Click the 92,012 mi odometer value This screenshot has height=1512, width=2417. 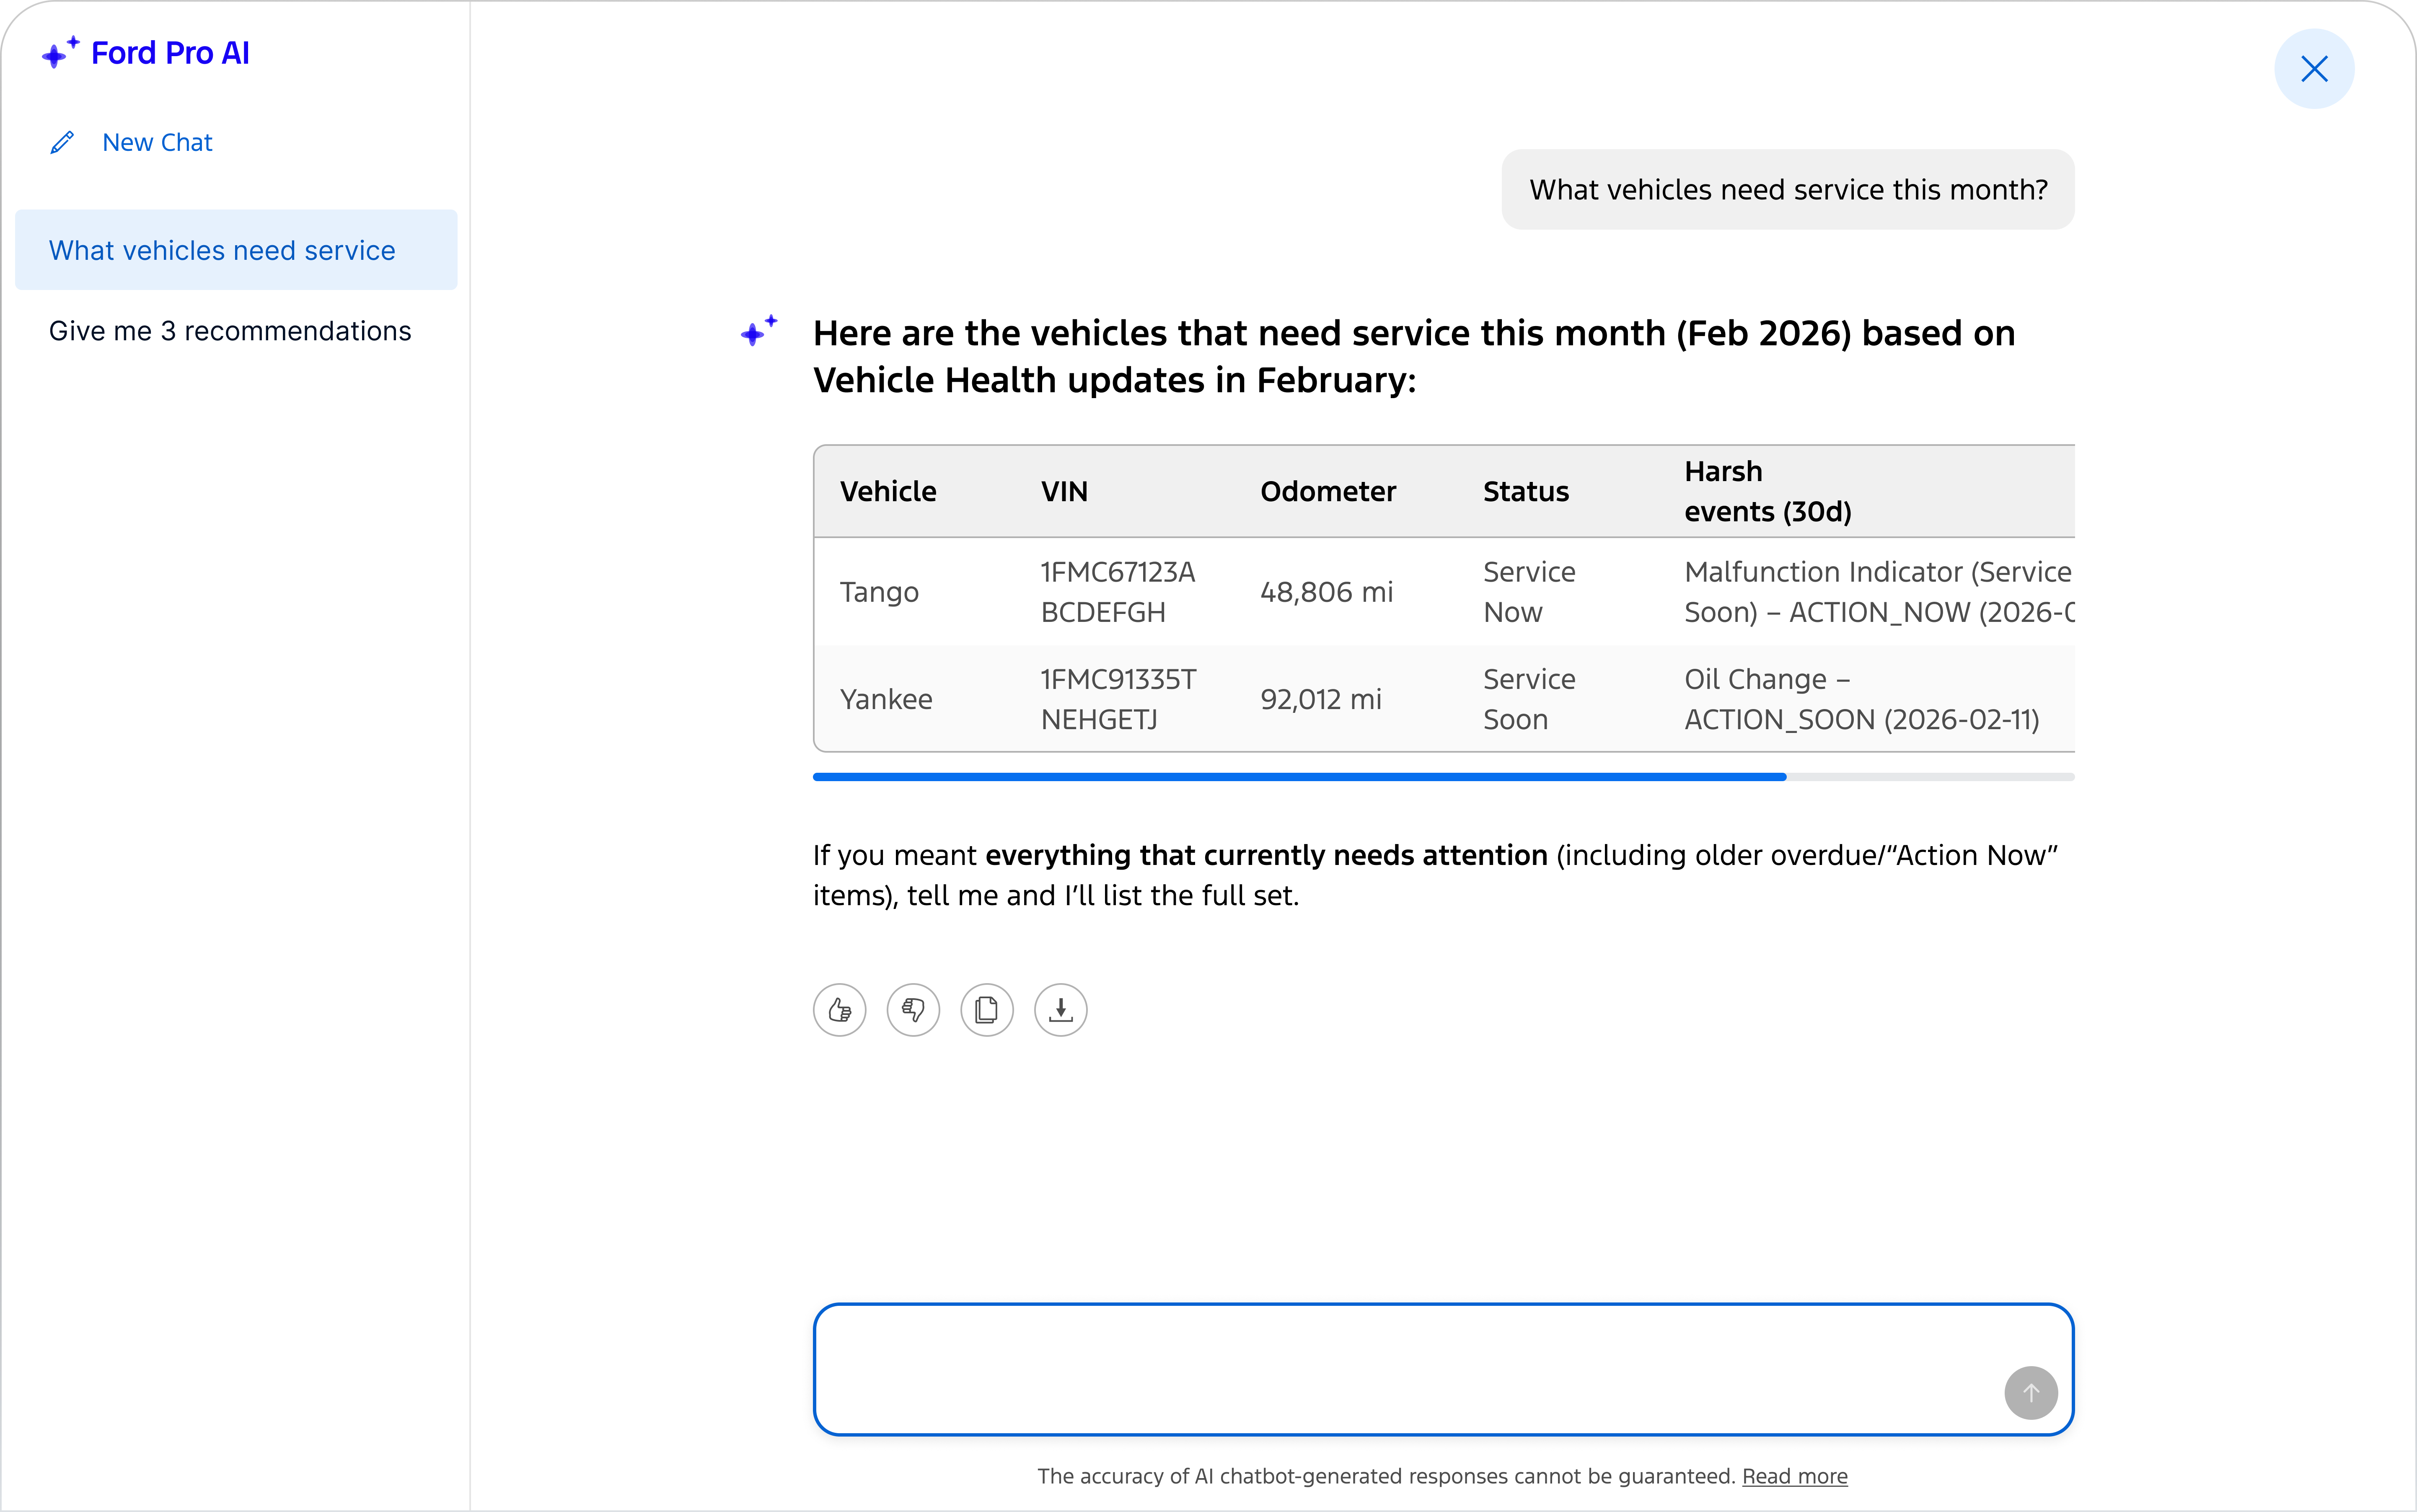[x=1321, y=699]
